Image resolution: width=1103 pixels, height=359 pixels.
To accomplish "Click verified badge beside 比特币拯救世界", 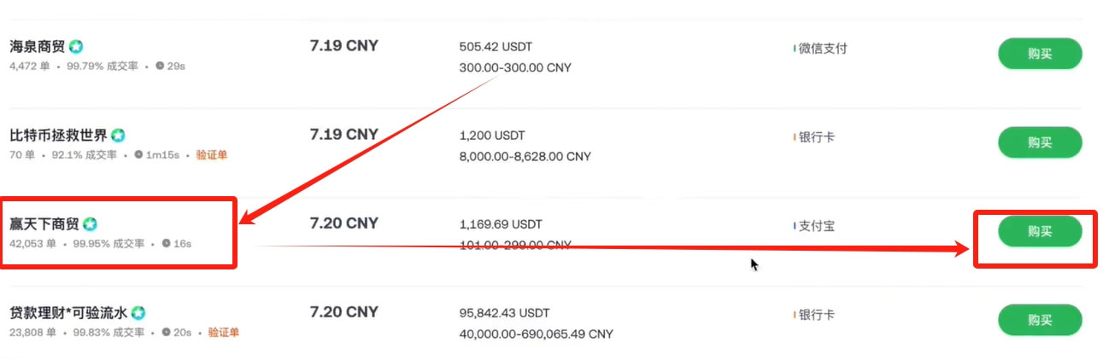I will (118, 135).
